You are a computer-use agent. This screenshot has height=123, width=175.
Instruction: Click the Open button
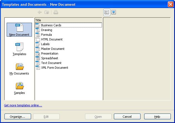(98, 117)
